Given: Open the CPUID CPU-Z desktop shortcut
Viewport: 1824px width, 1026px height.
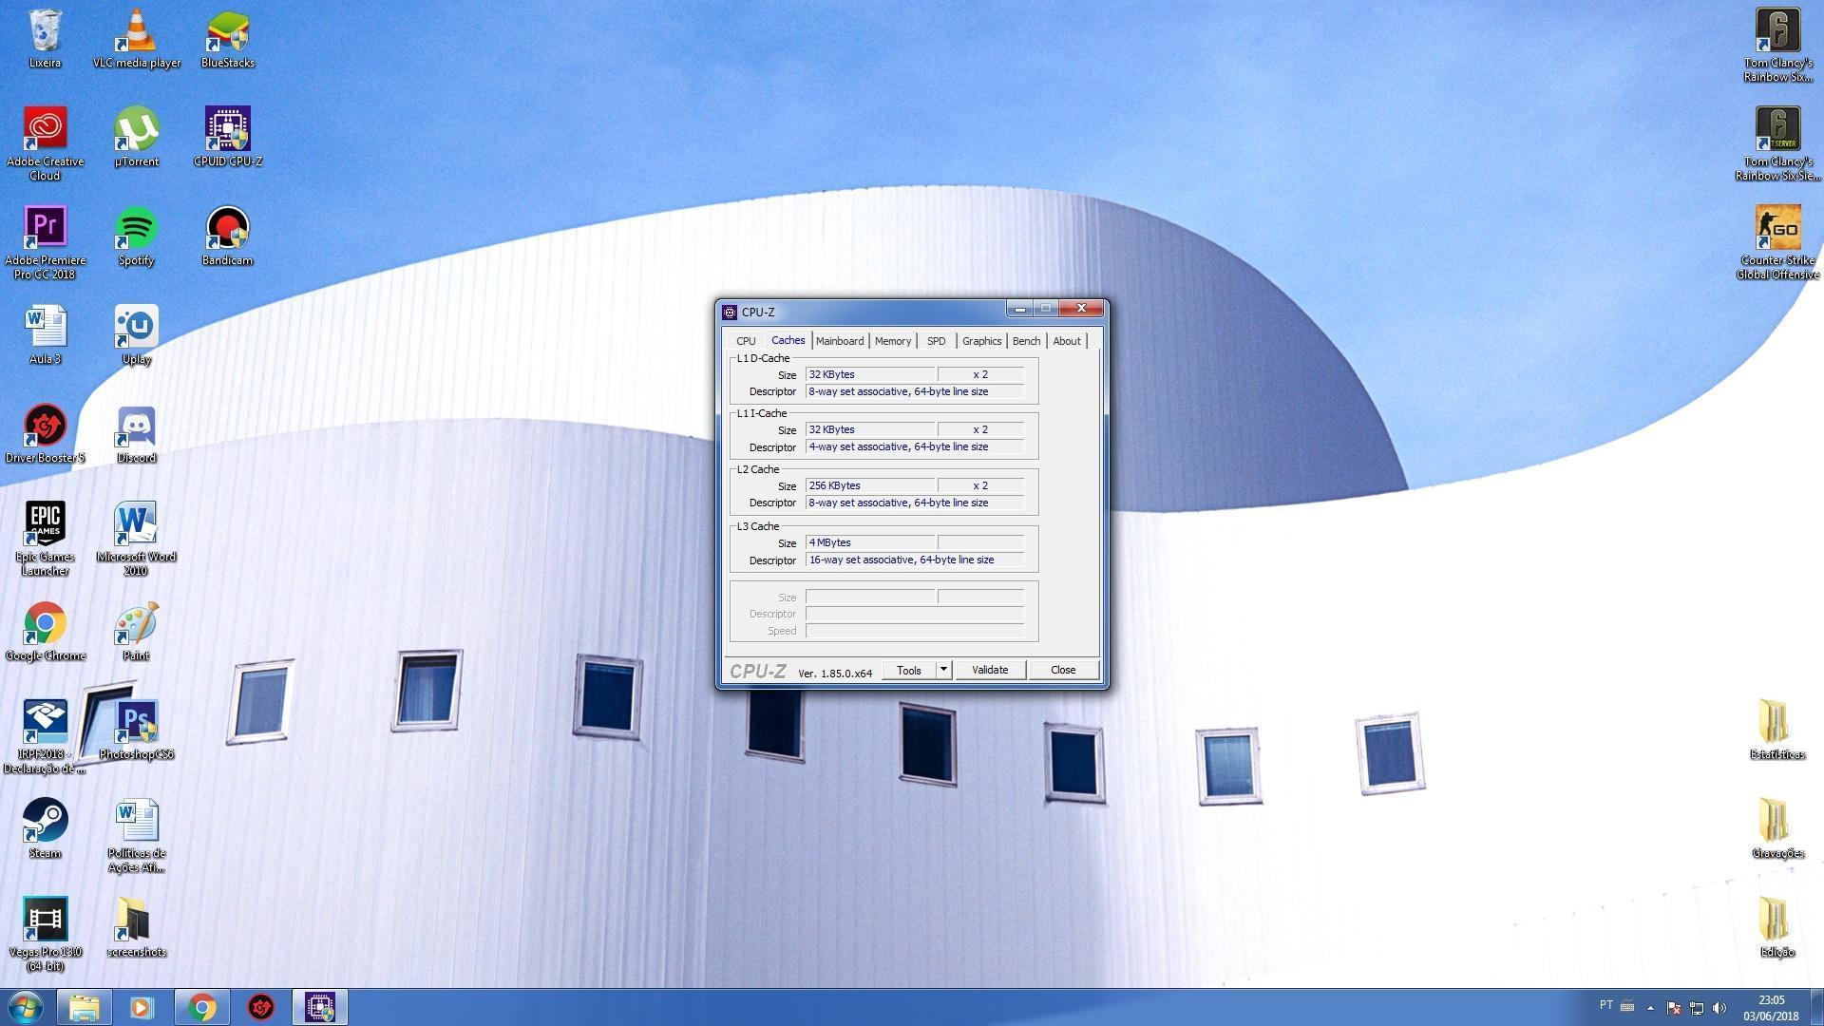Looking at the screenshot, I should point(228,137).
